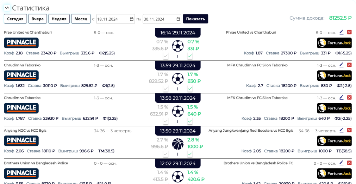Click the soccer ball icon for 16:14 bet

(178, 46)
